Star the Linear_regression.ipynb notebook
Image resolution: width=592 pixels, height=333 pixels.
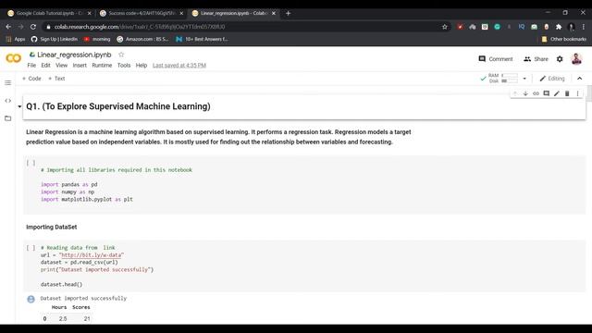121,55
